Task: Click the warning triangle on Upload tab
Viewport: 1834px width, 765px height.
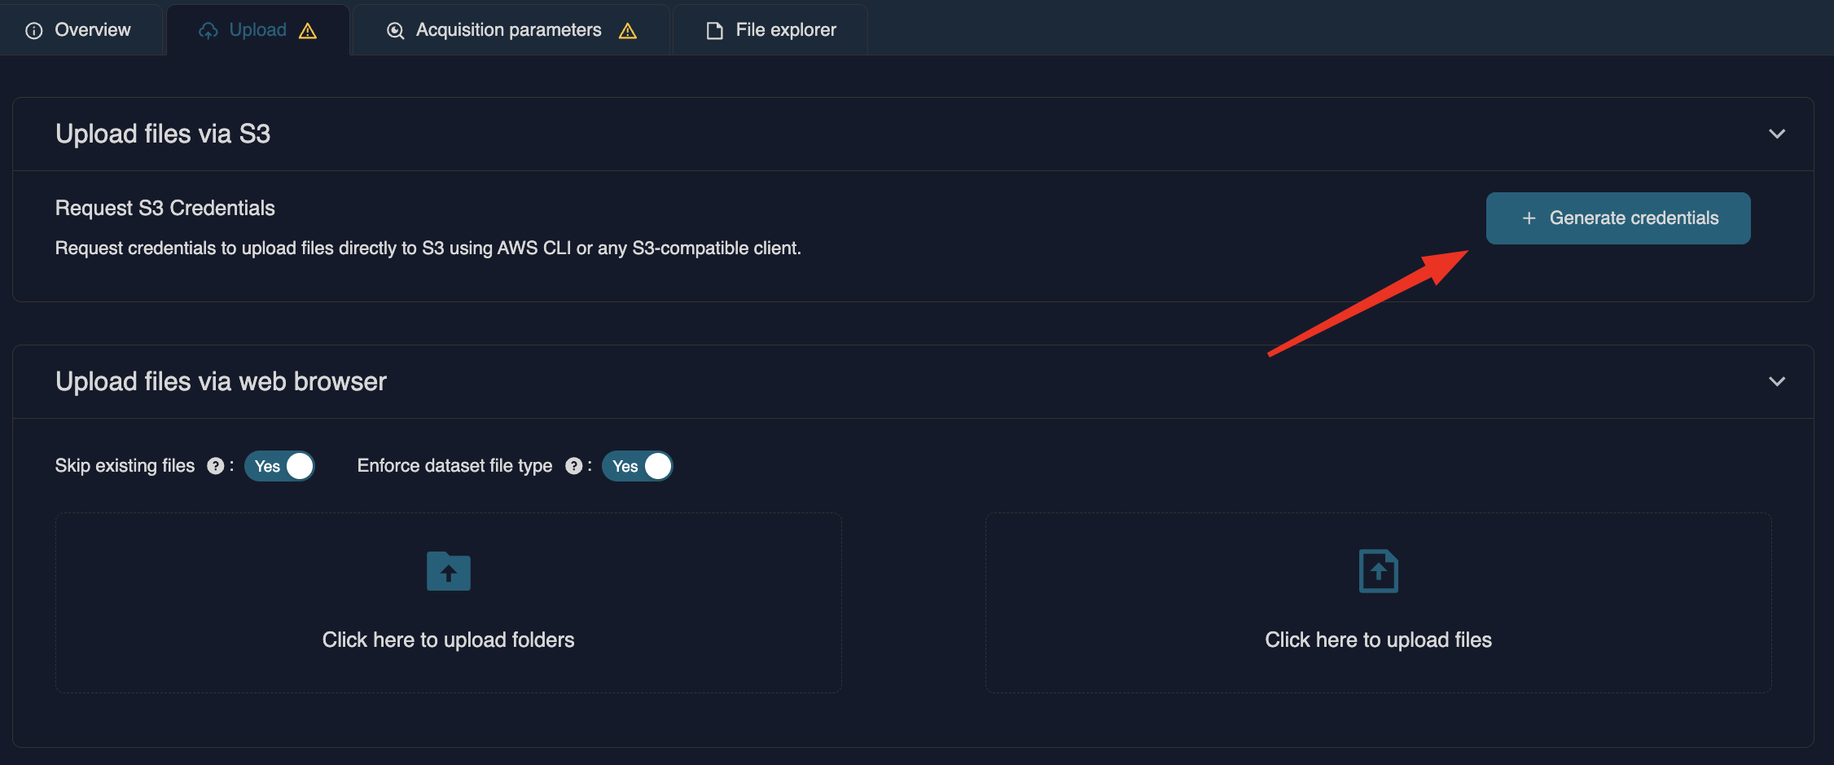Action: (x=308, y=31)
